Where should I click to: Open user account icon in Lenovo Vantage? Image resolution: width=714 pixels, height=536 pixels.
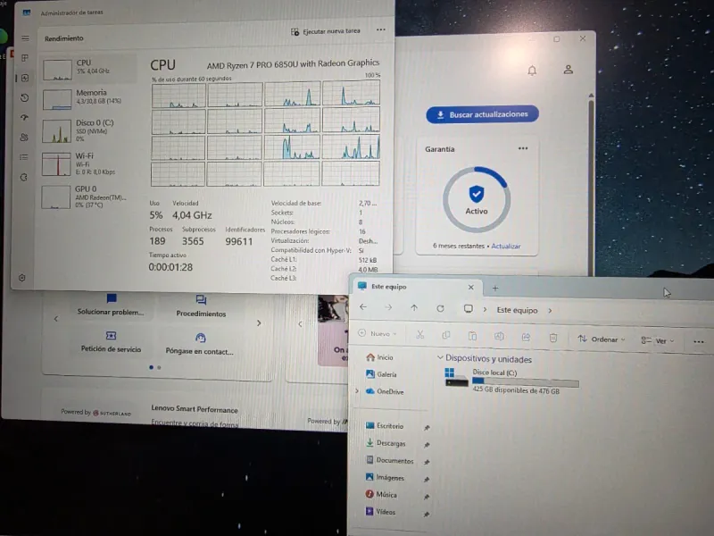(x=568, y=70)
